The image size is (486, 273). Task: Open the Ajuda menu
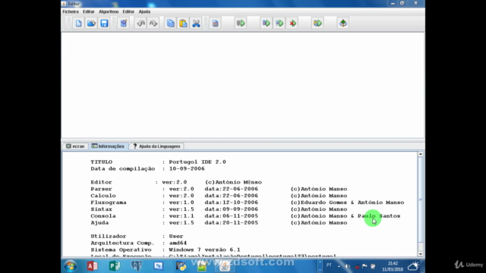pos(144,12)
